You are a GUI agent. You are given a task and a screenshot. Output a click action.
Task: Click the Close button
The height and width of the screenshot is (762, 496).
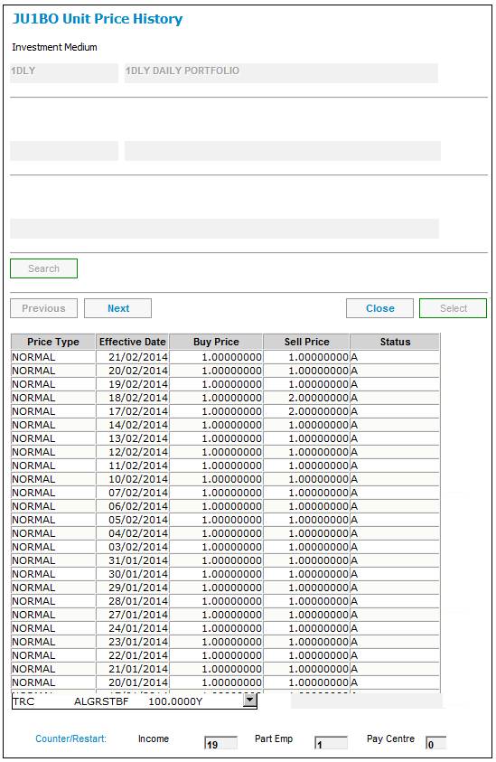379,308
